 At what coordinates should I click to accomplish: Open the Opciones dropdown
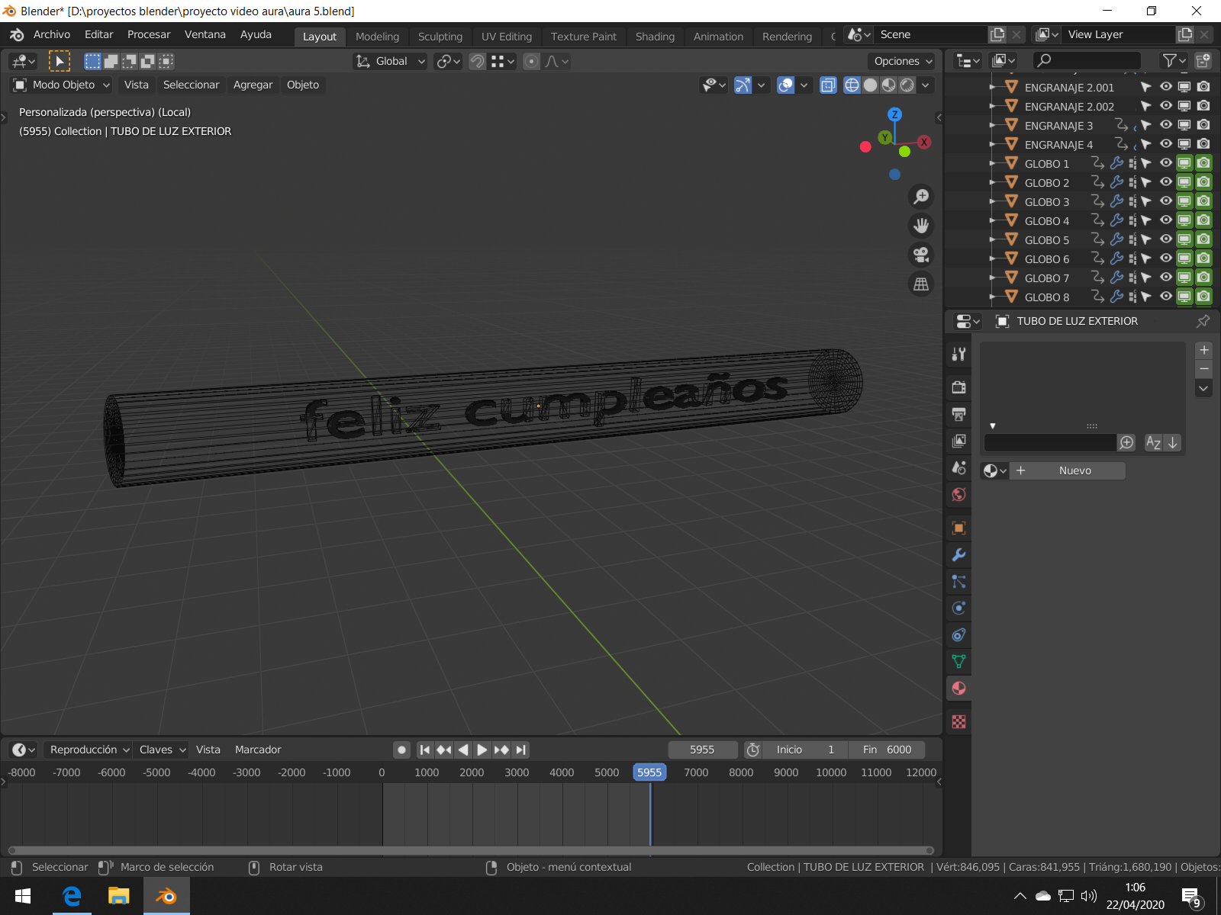click(x=903, y=61)
